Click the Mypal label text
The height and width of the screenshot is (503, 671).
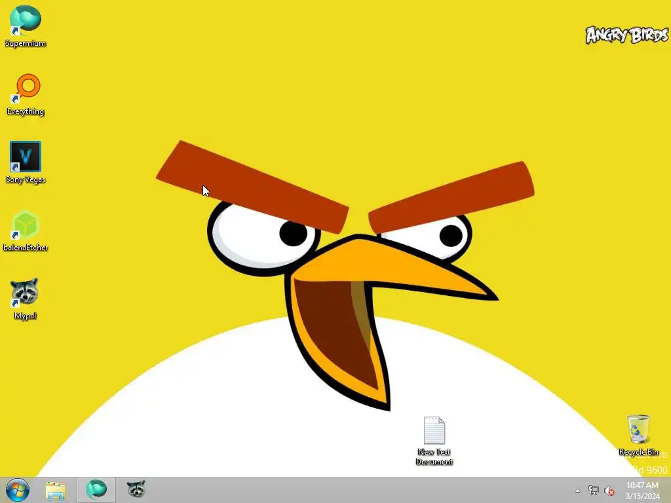click(25, 316)
